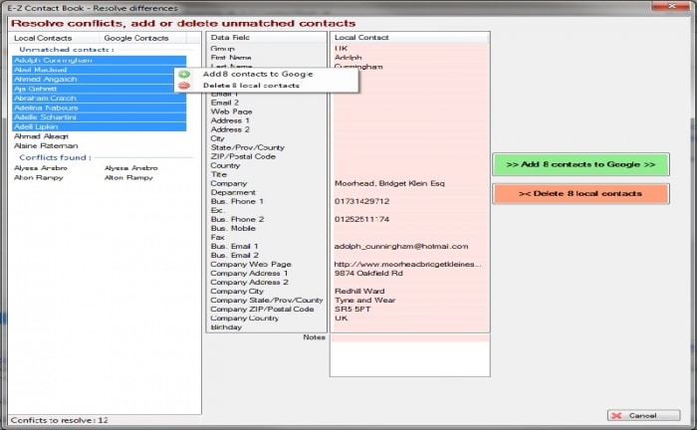Screen dimensions: 697x430
Task: Select Google conflict Alton Rampy
Action: click(x=128, y=178)
